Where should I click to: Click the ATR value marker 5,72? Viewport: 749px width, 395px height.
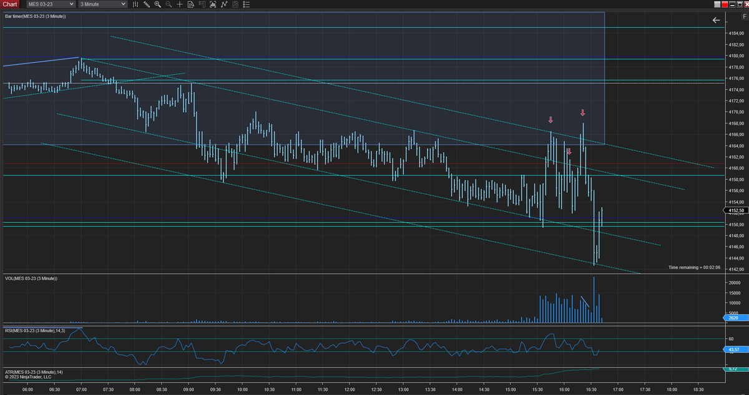pos(735,369)
